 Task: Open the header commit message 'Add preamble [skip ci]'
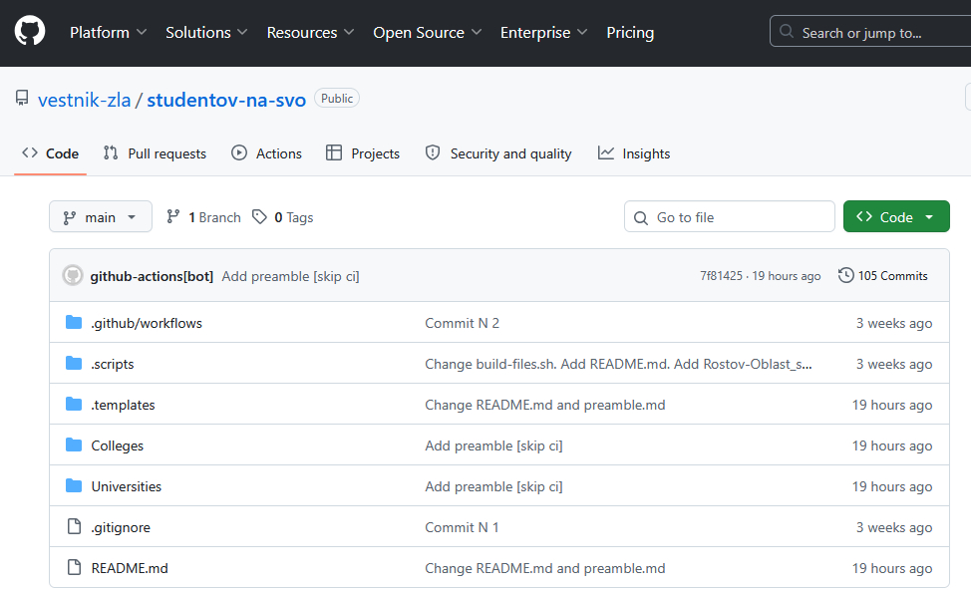coord(290,276)
